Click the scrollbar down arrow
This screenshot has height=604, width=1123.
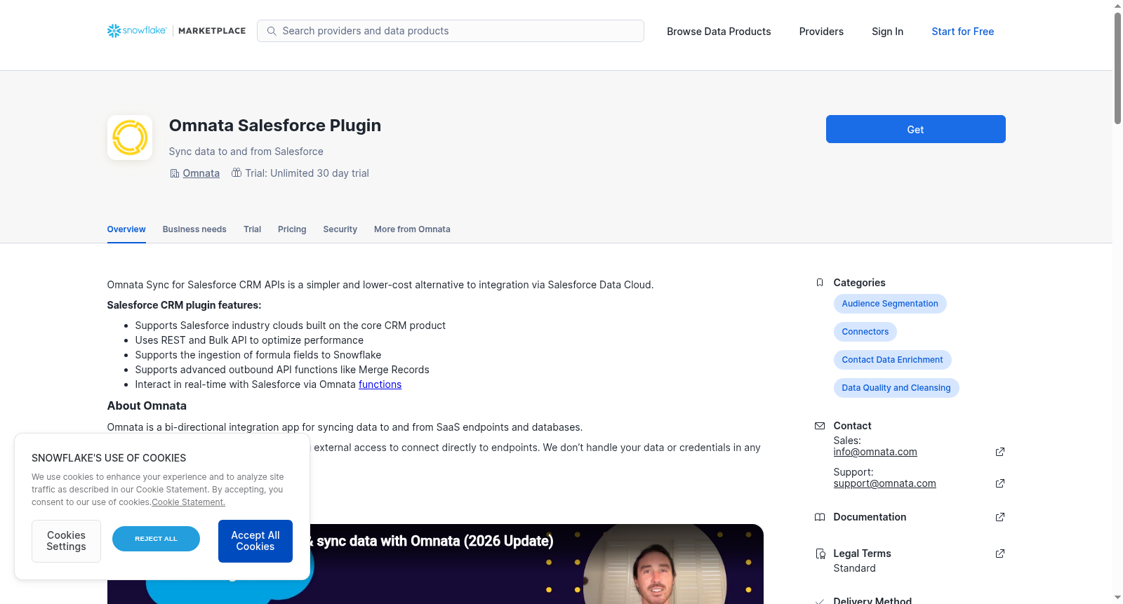point(1117,598)
